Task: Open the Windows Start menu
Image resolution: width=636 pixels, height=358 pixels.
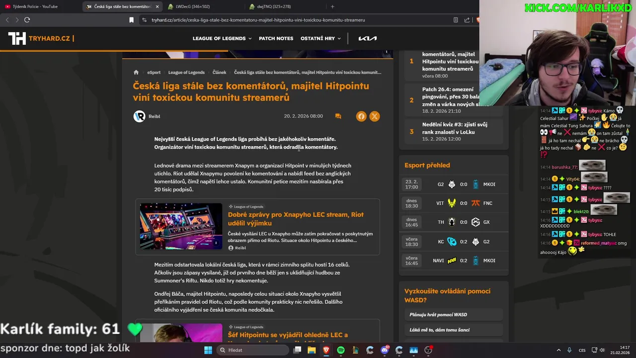Action: pyautogui.click(x=208, y=350)
